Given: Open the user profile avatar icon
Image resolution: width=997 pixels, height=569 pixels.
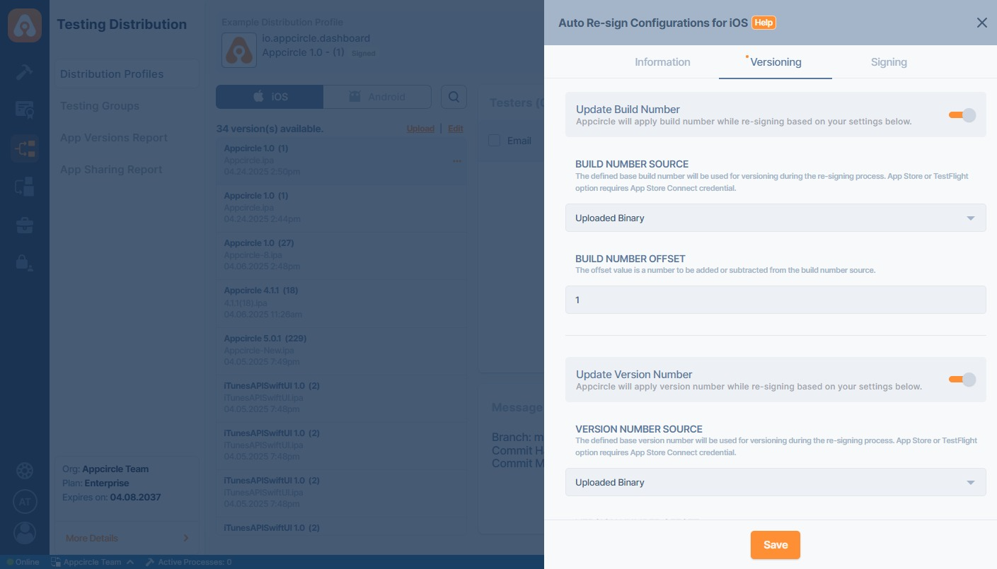Looking at the screenshot, I should (25, 533).
